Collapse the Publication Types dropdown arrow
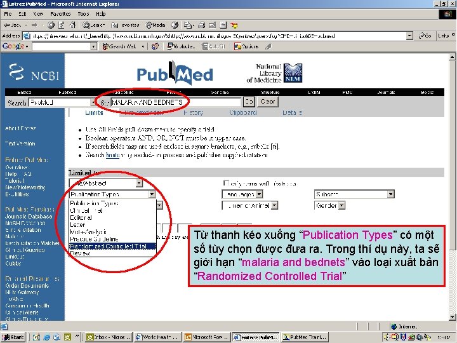Image resolution: width=457 pixels, height=343 pixels. [152, 194]
